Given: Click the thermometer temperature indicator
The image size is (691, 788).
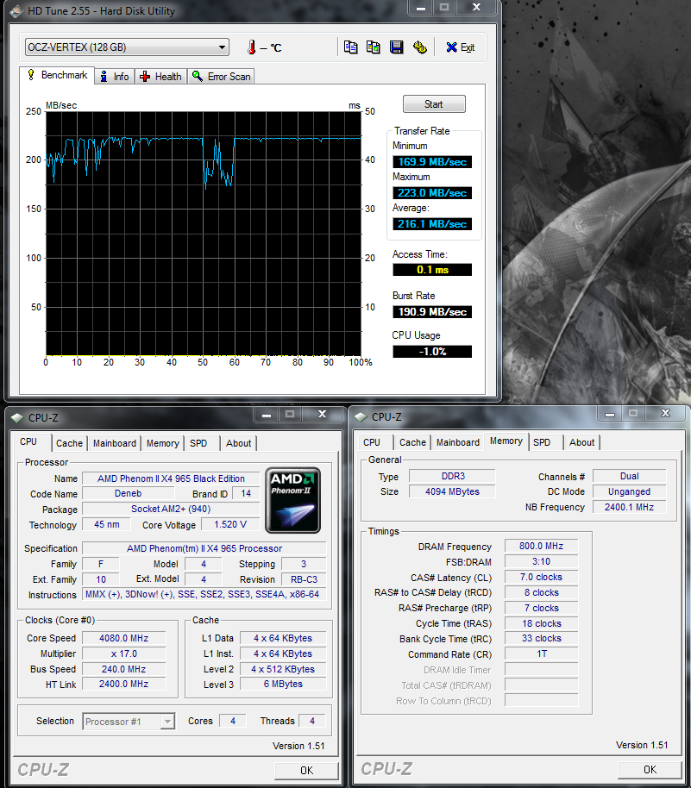Looking at the screenshot, I should tap(251, 47).
